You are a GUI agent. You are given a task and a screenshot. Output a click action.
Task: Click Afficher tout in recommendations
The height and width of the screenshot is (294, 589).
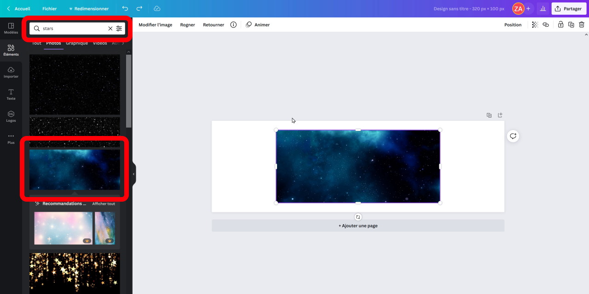104,204
